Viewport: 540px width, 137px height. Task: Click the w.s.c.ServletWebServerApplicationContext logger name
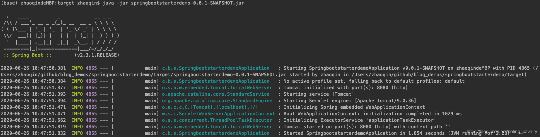218,114
